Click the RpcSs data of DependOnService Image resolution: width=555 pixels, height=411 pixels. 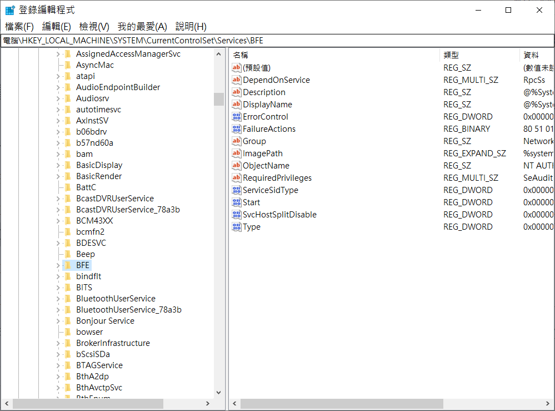(x=534, y=80)
